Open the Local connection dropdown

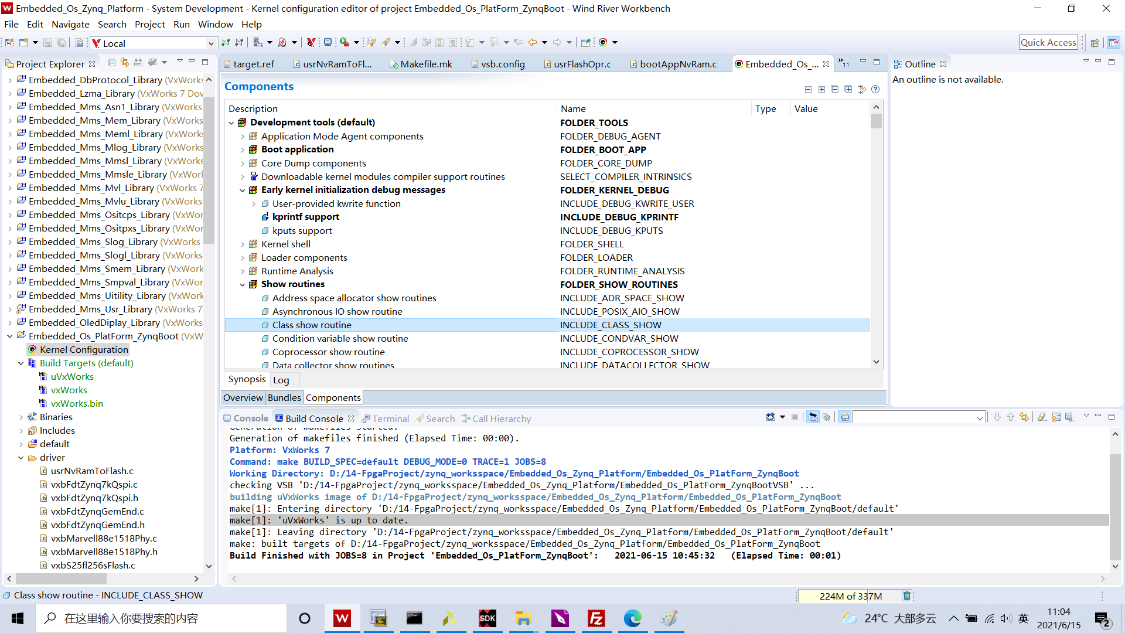coord(211,43)
